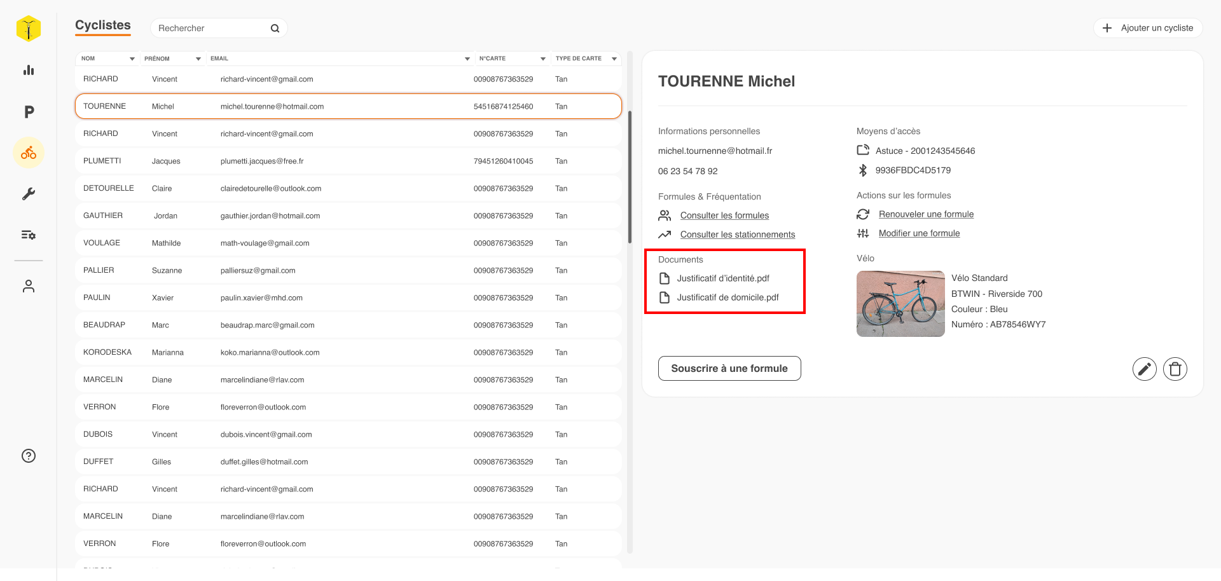Click Ajouter un cycliste button
This screenshot has width=1221, height=581.
click(1148, 28)
